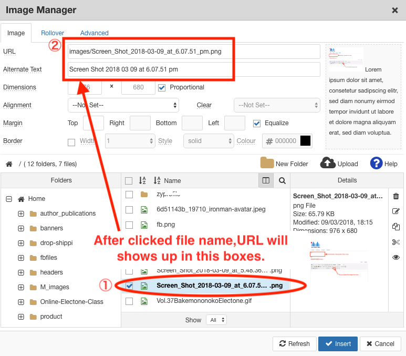The width and height of the screenshot is (406, 356).
Task: Open Help via question mark icon
Action: [376, 163]
